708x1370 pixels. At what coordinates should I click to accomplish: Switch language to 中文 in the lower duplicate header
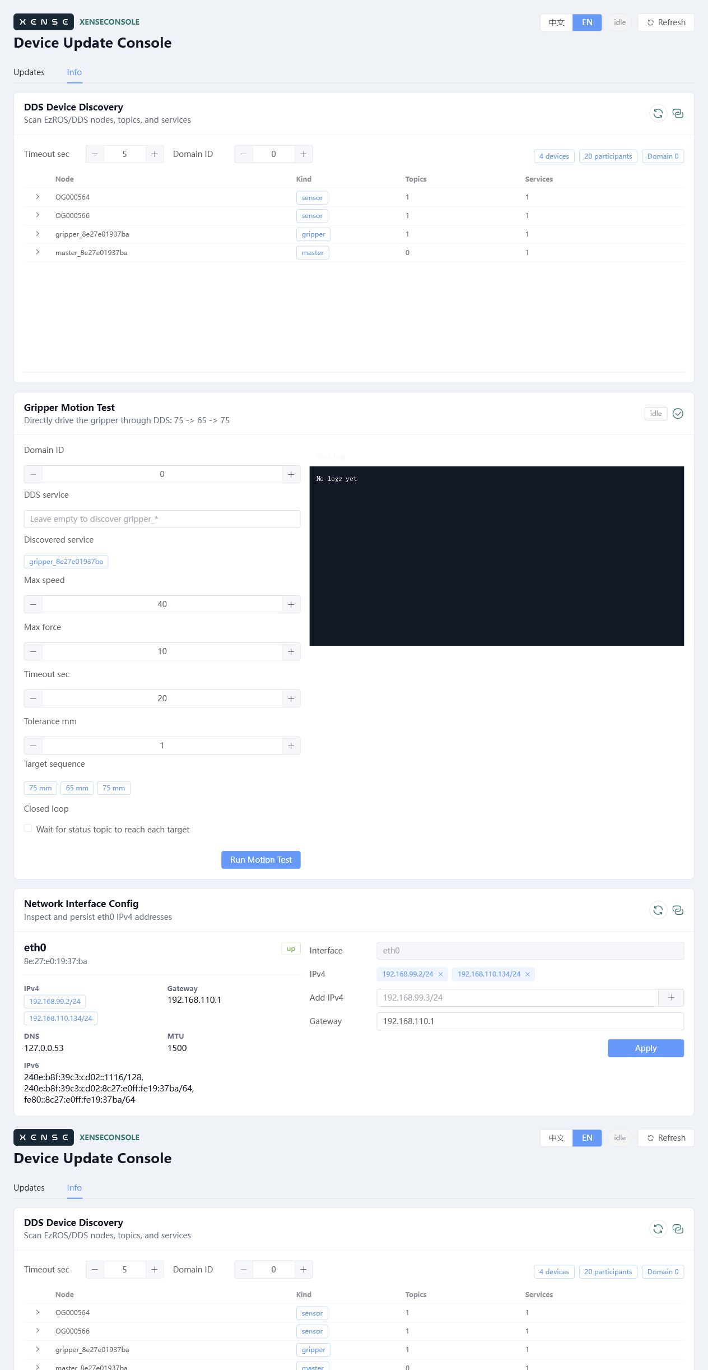556,1138
